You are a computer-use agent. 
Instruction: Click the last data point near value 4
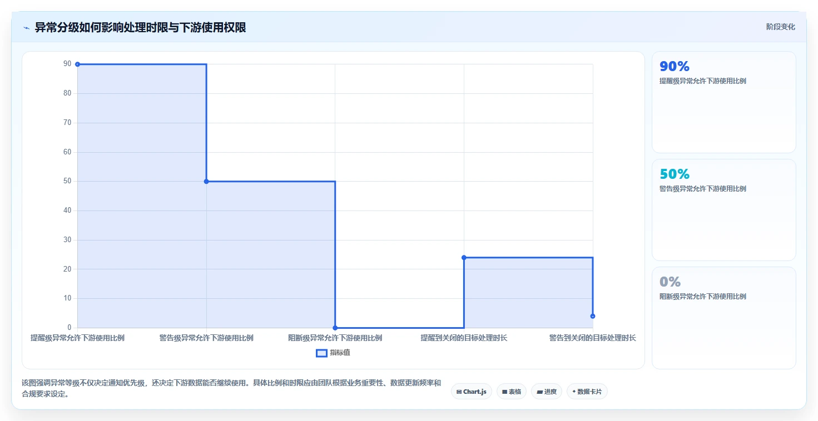(593, 316)
